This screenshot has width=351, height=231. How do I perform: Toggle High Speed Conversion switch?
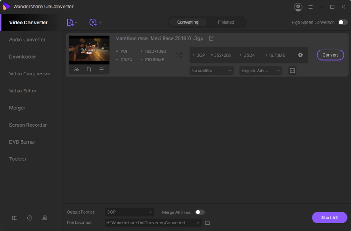pos(343,22)
